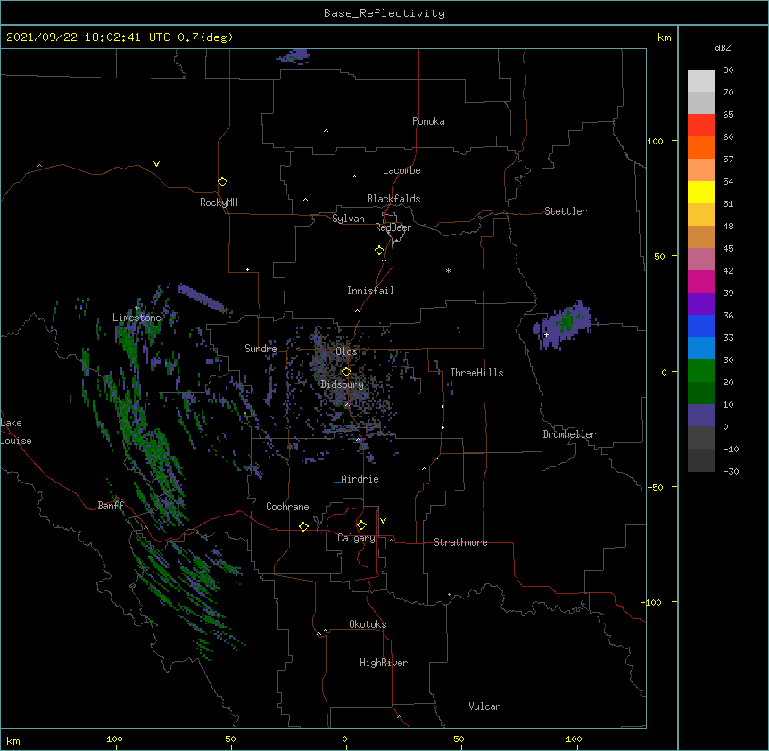
Task: Click the Blackfalds town label
Action: (x=393, y=199)
